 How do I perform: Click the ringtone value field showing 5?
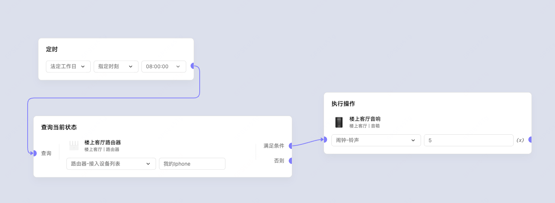click(x=468, y=140)
